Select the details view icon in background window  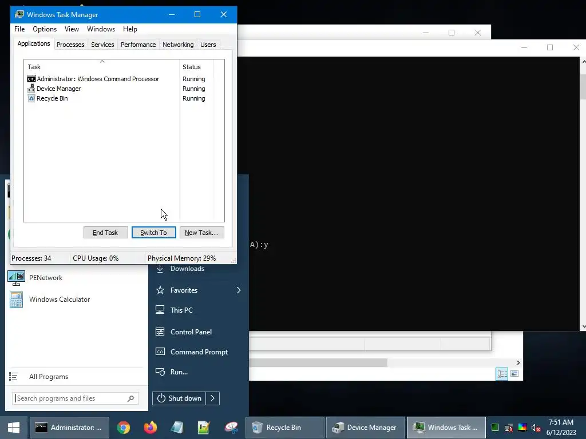click(502, 374)
